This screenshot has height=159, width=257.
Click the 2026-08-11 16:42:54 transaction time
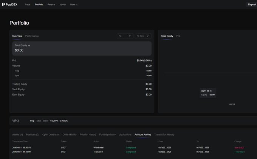pos(22,148)
